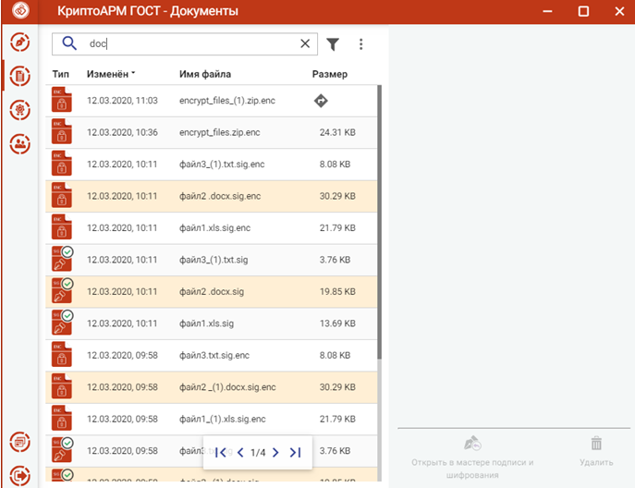Click the Удалить trash button
Screen dimensions: 635x488
[596, 451]
